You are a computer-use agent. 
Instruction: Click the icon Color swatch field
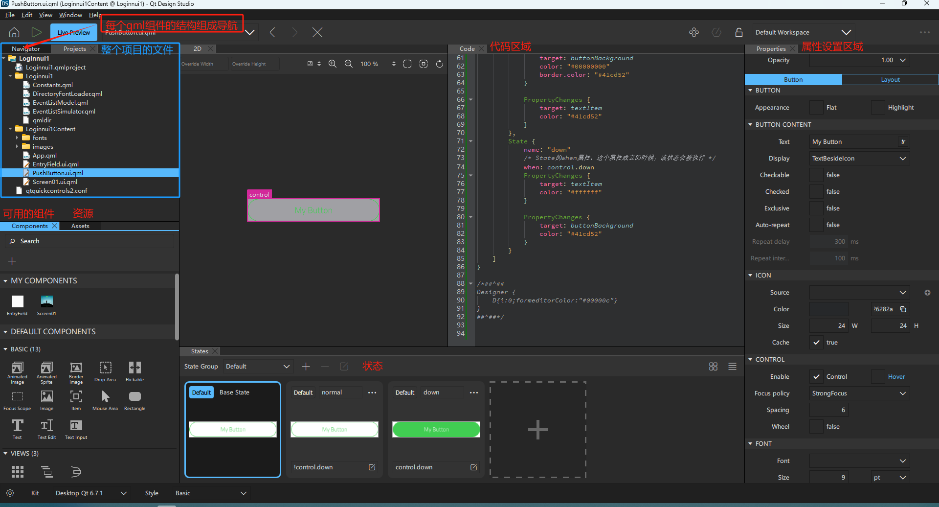tap(829, 309)
